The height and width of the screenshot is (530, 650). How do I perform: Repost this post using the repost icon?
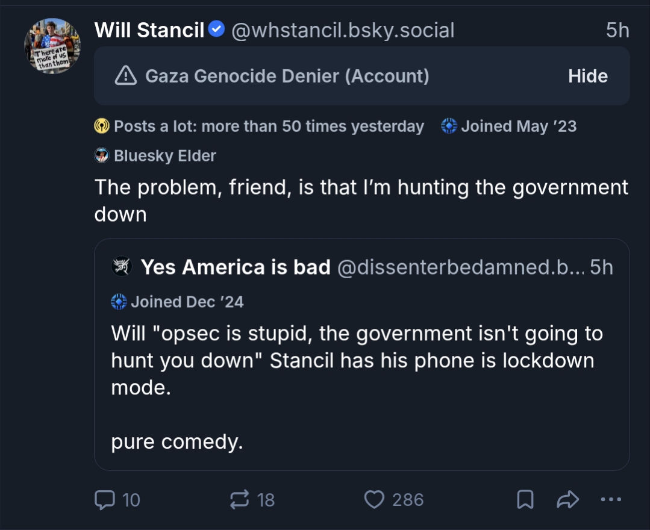point(241,499)
